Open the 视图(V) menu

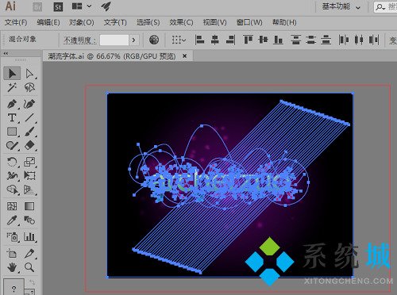coord(215,22)
